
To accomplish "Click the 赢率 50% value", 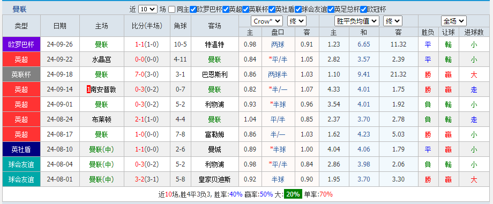I will pos(266,194).
